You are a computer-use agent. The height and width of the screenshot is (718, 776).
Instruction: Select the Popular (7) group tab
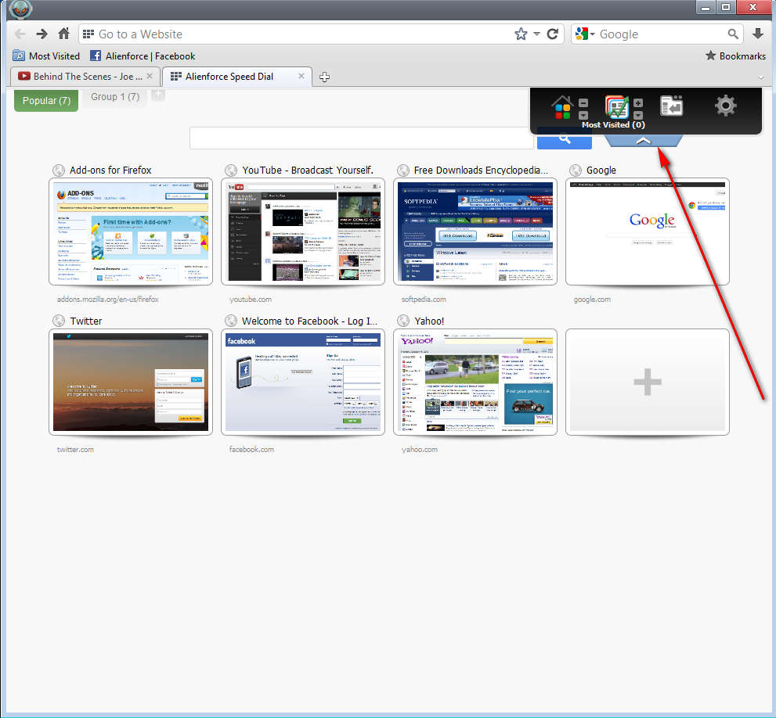tap(46, 100)
